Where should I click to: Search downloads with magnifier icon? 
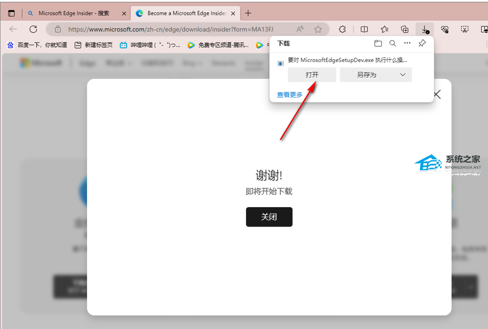coord(393,44)
